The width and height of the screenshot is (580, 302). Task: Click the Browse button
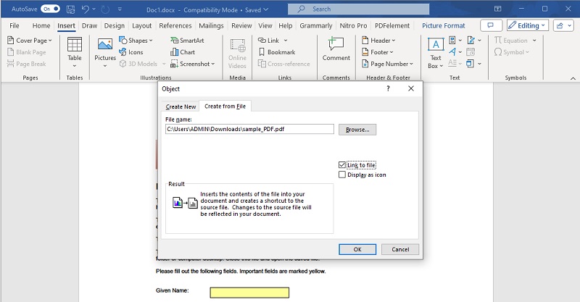(357, 130)
